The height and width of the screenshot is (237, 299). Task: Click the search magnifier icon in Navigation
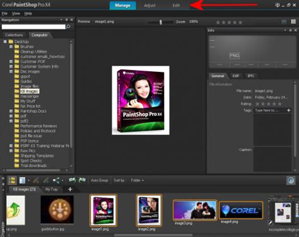tap(68, 26)
